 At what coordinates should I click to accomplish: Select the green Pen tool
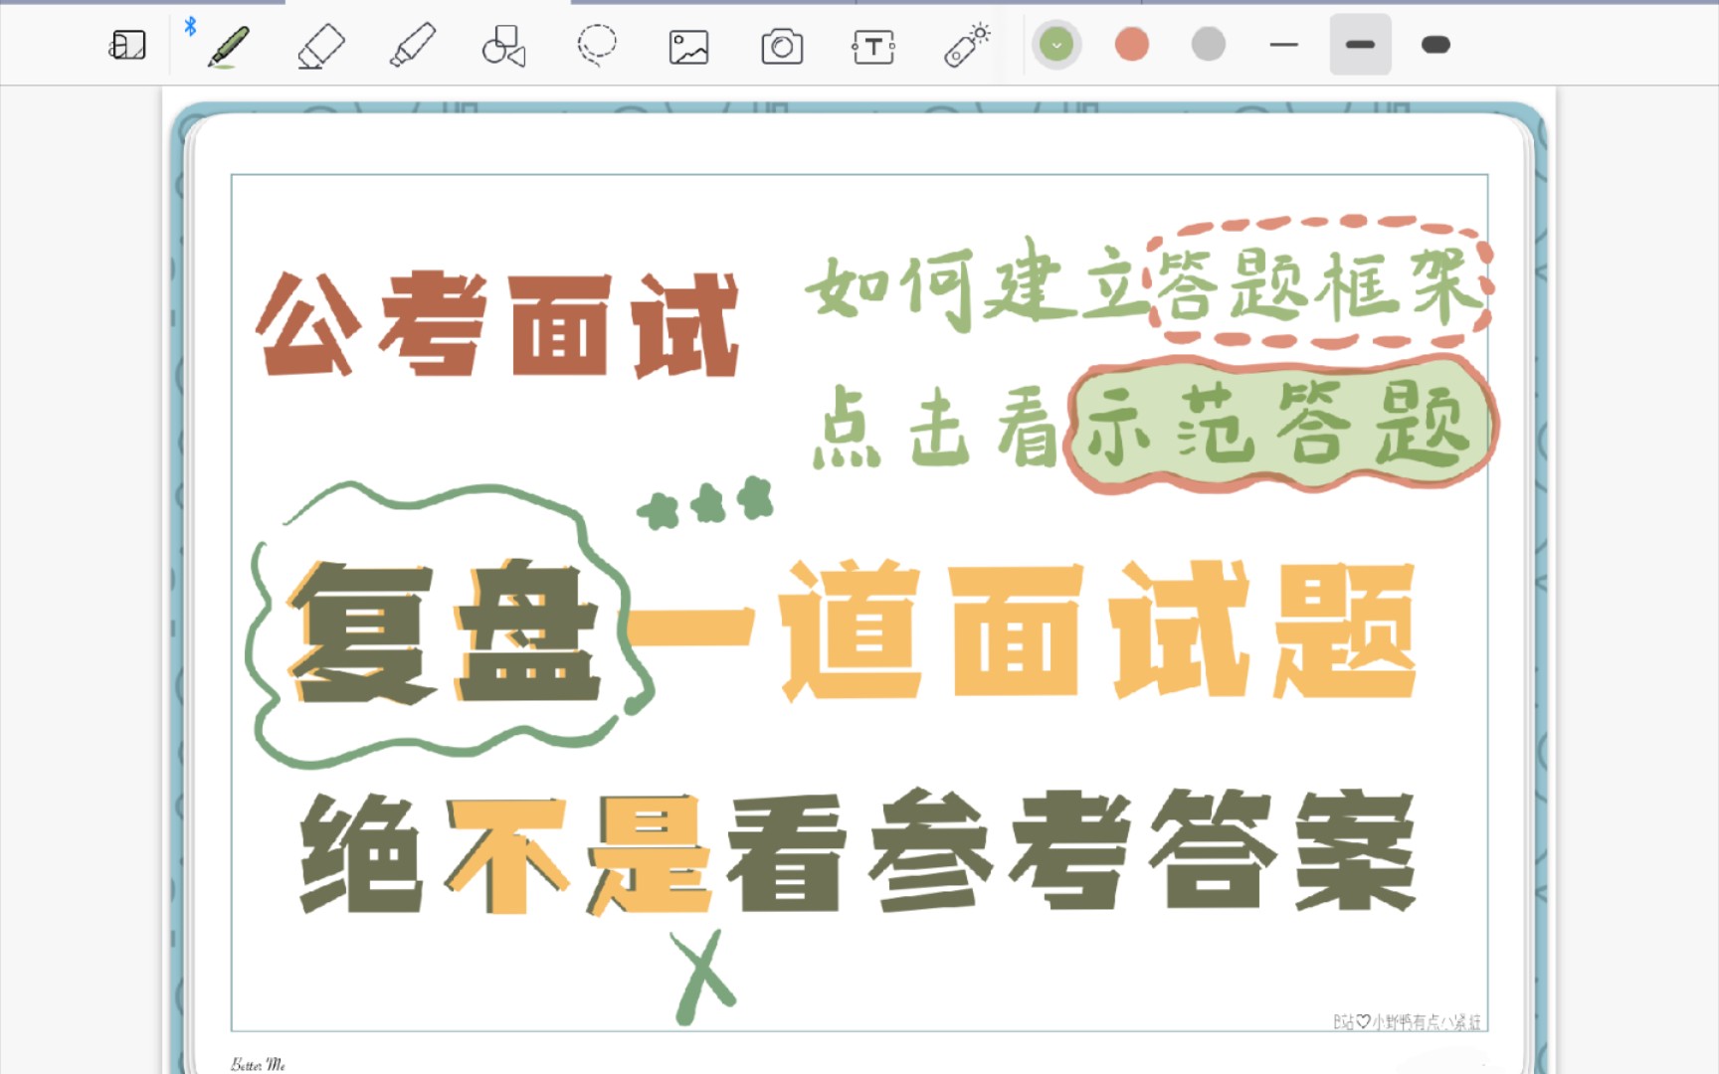pyautogui.click(x=228, y=46)
